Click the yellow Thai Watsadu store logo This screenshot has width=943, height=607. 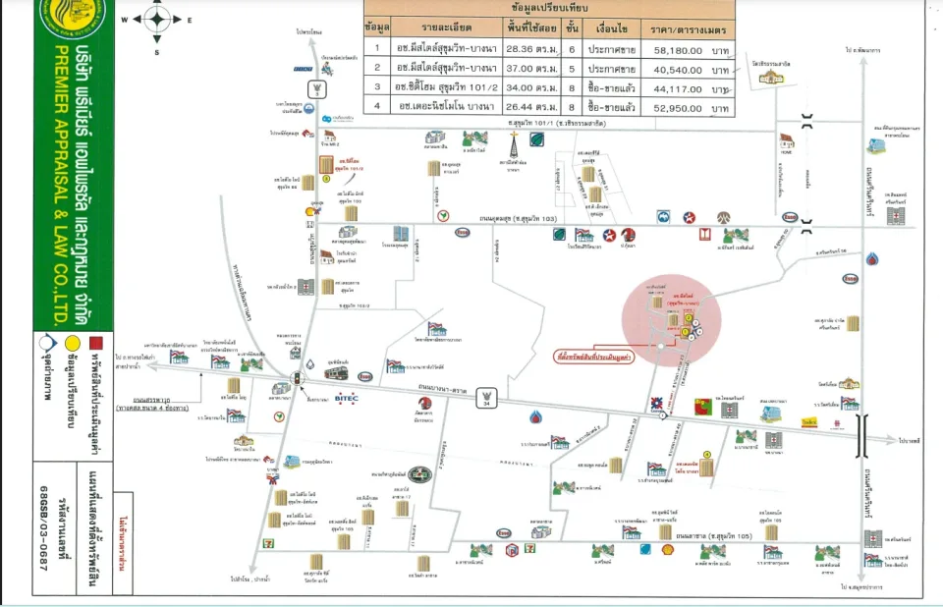click(x=808, y=423)
